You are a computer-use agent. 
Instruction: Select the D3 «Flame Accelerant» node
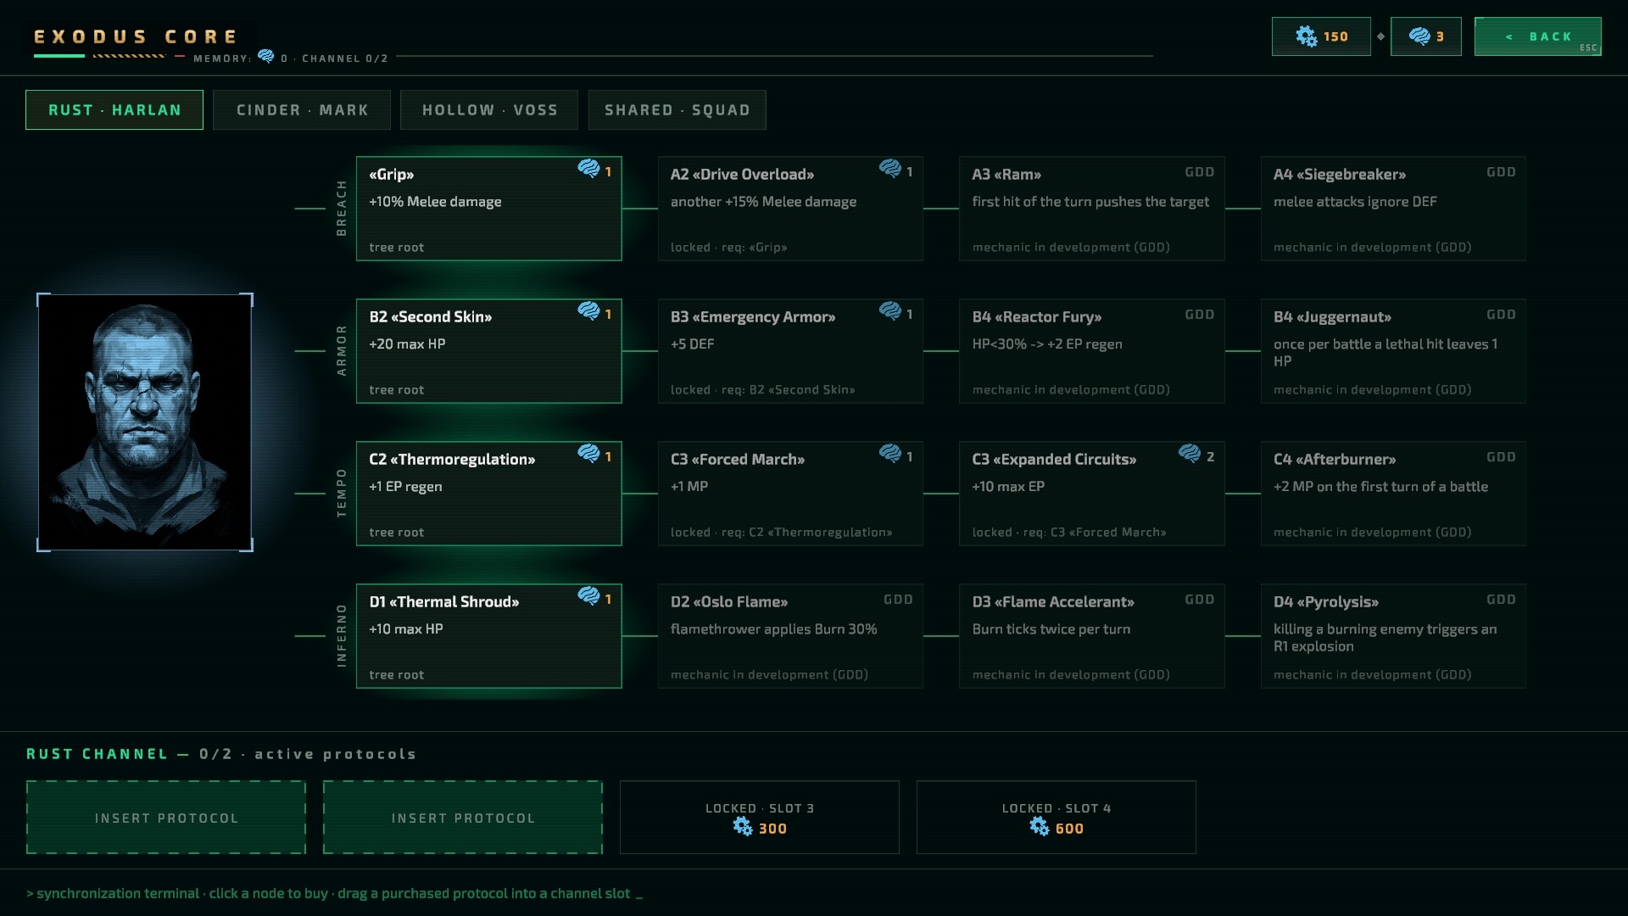click(x=1092, y=636)
